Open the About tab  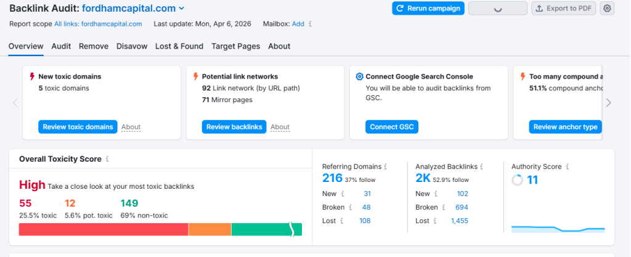[x=279, y=46]
